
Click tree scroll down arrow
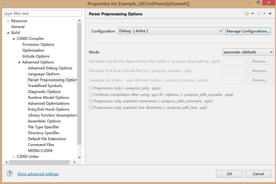(80, 157)
